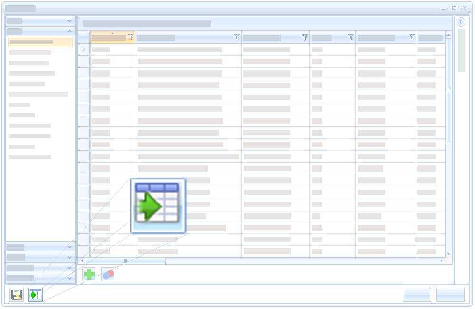Viewport: 475px width, 309px height.
Task: Add a new row with the green plus icon
Action: [89, 274]
